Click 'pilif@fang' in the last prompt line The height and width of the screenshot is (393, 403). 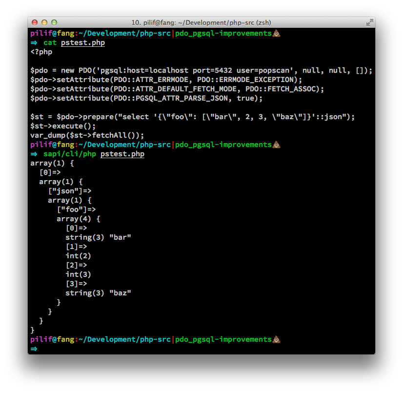point(52,339)
